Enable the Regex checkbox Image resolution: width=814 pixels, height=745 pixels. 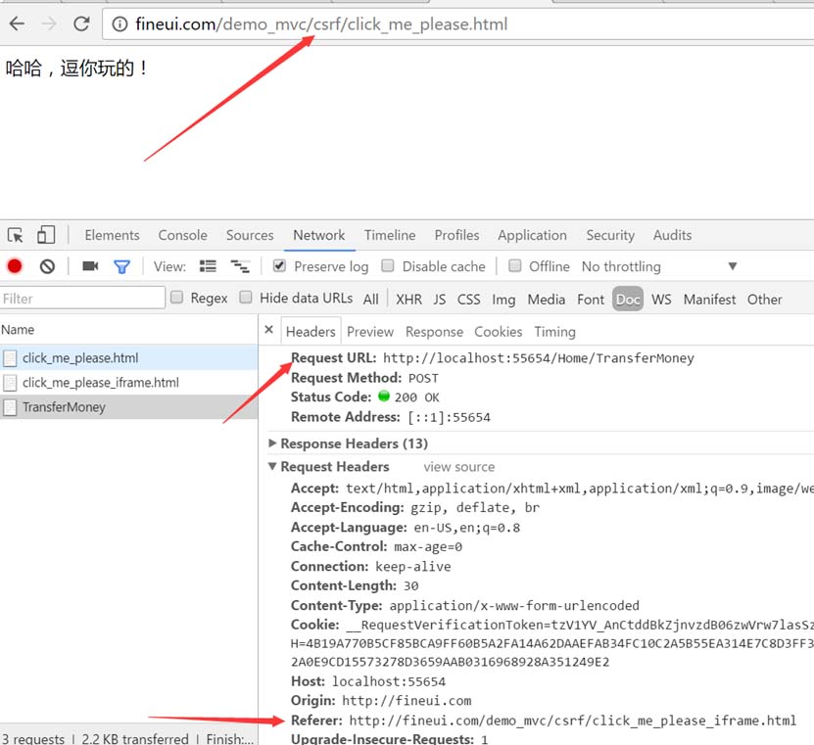(x=177, y=298)
